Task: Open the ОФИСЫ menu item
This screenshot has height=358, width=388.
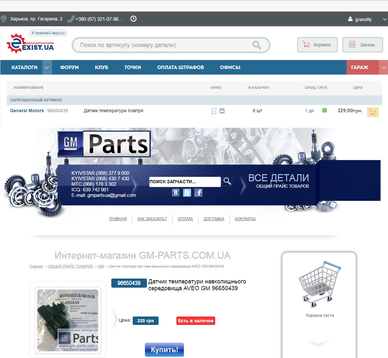Action: coord(230,67)
